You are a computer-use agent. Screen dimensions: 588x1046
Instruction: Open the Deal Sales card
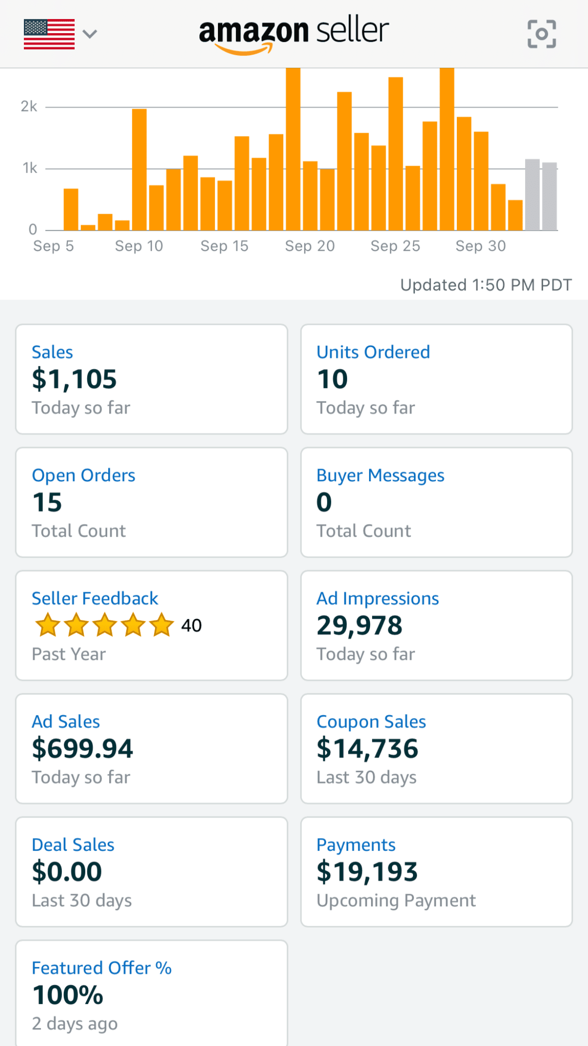(152, 872)
